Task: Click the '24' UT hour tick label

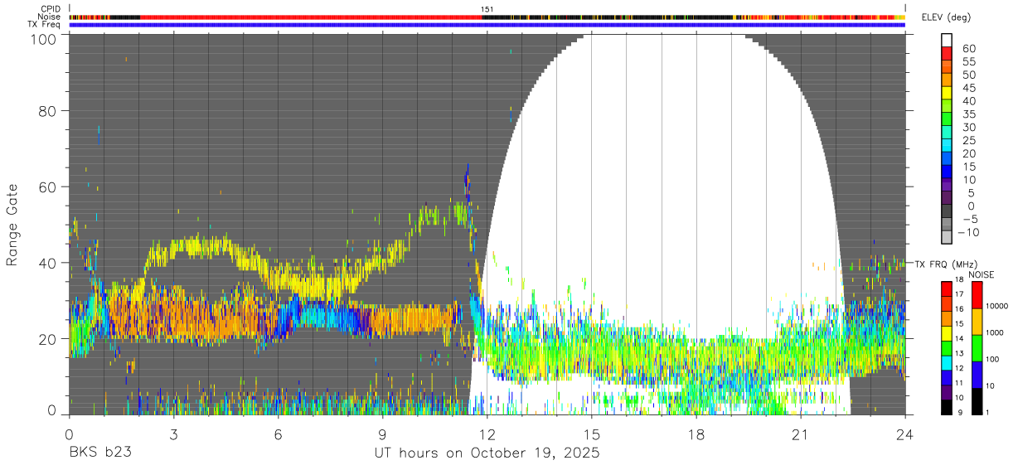Action: 905,434
